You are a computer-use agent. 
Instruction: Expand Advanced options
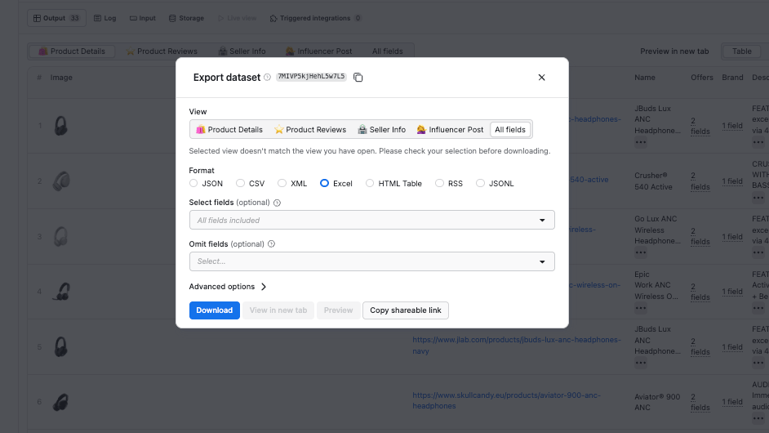click(x=228, y=287)
